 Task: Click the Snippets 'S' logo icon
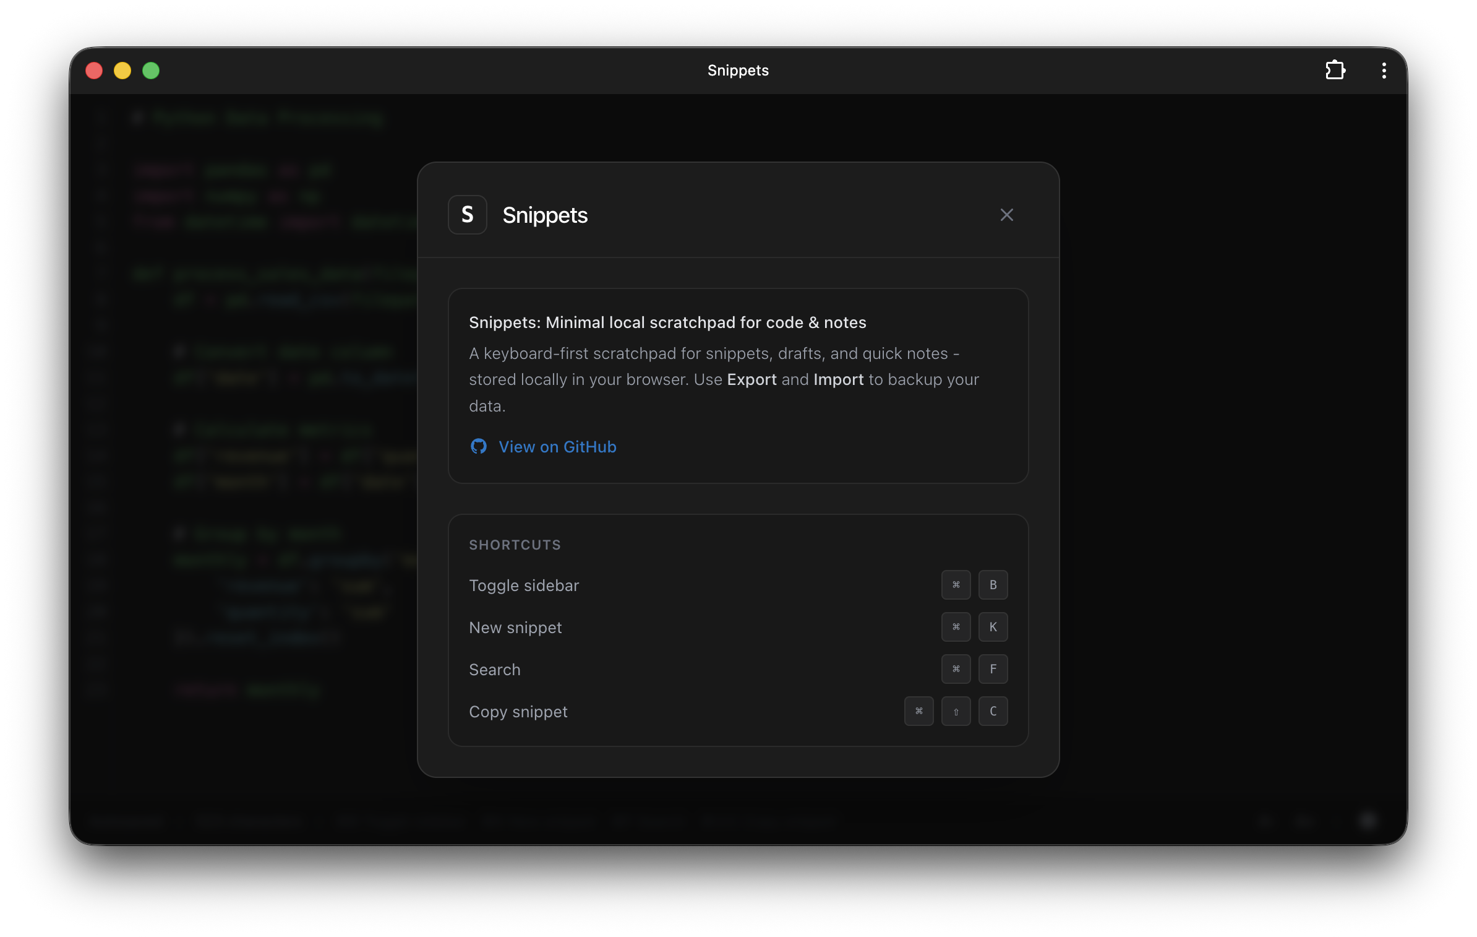[x=467, y=214]
